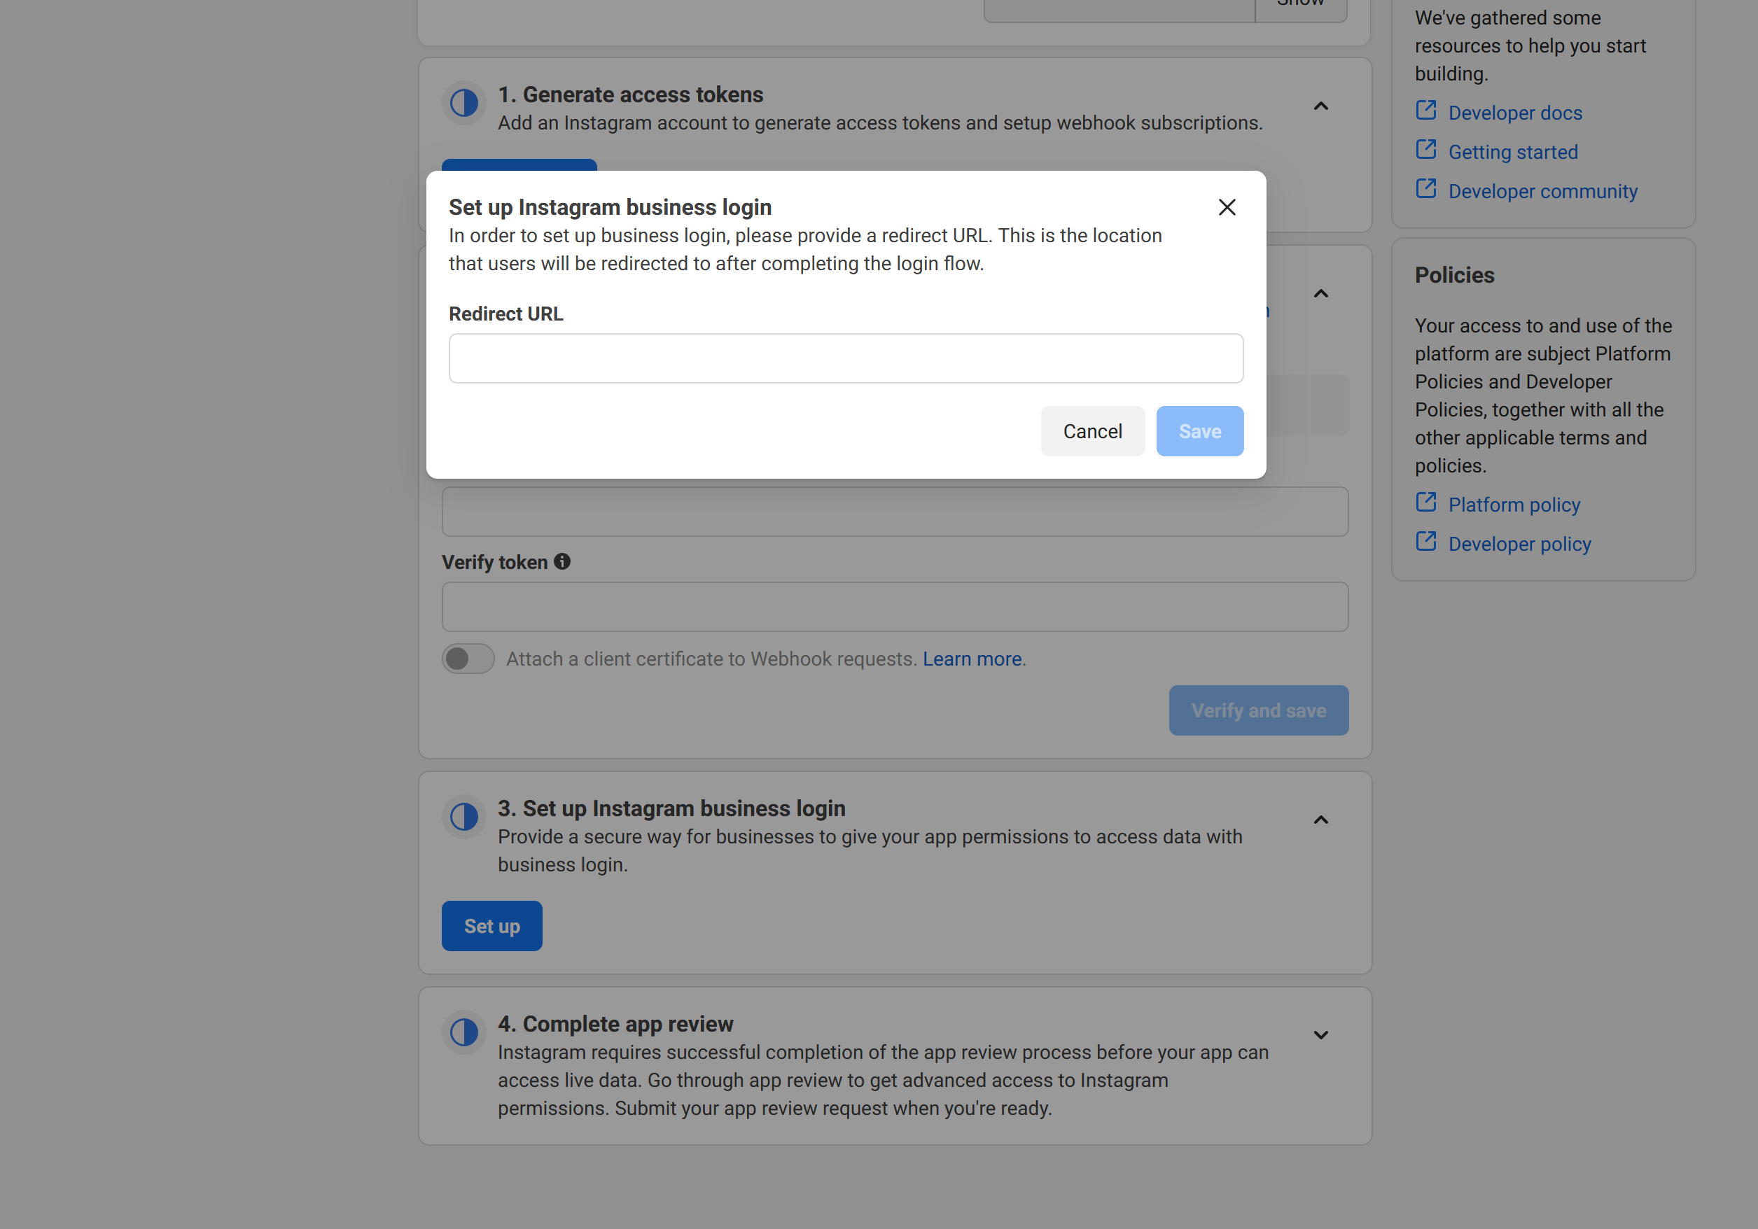
Task: Click Verify and save
Action: [x=1258, y=710]
